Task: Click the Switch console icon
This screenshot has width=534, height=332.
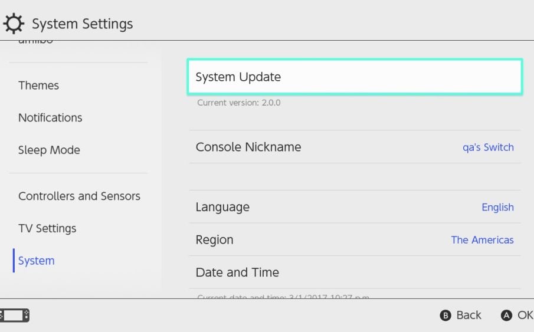Action: coord(15,315)
